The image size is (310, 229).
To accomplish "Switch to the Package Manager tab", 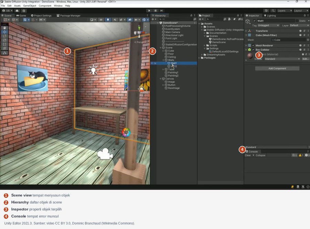I will point(69,15).
